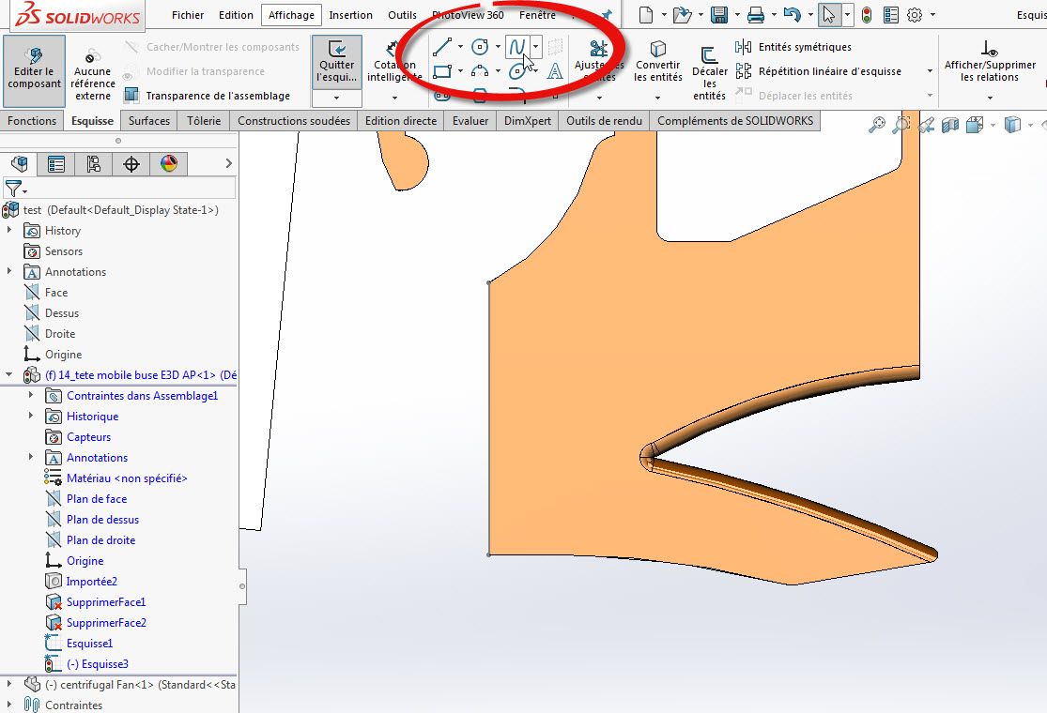Open the Rectangle tool dropdown arrow
This screenshot has width=1047, height=713.
[460, 70]
